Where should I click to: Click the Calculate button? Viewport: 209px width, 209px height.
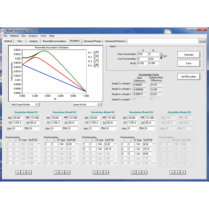[x=189, y=55]
